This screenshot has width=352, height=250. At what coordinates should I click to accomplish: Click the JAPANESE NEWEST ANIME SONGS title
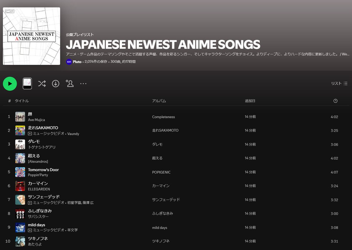pos(163,45)
